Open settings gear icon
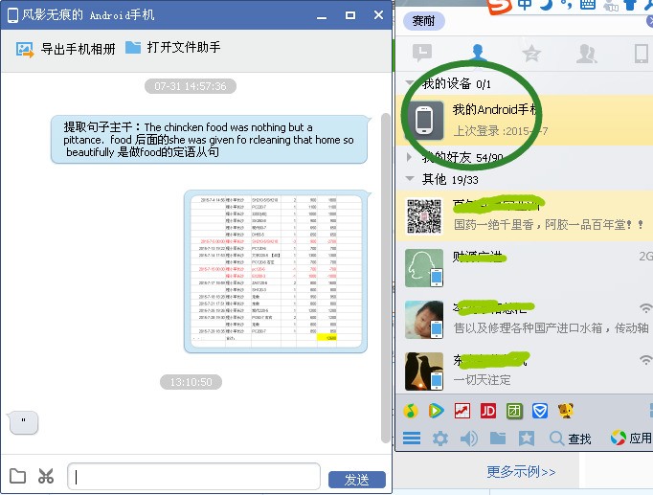The image size is (653, 495). tap(439, 438)
